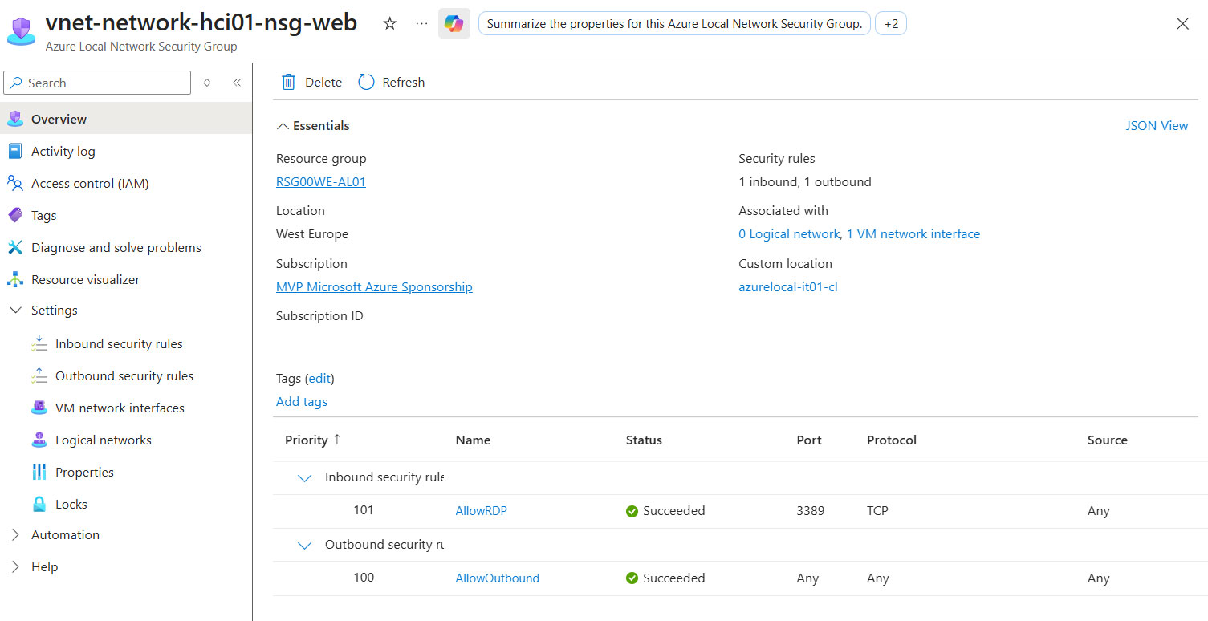Screen dimensions: 1208x621
Task: Launch the Copilot icon button
Action: (x=454, y=24)
